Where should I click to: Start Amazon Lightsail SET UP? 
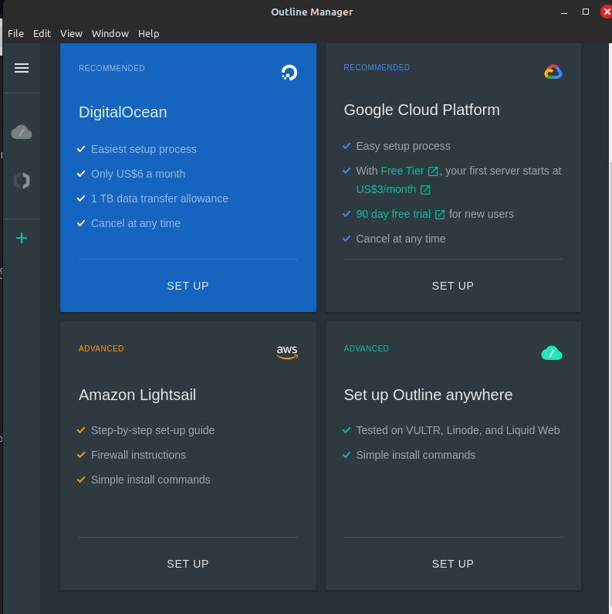[x=188, y=564]
